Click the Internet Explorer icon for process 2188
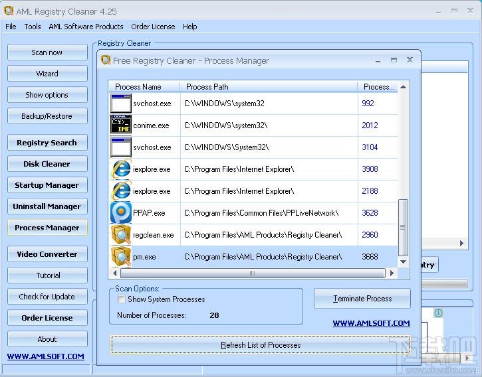The width and height of the screenshot is (482, 377). tap(121, 191)
